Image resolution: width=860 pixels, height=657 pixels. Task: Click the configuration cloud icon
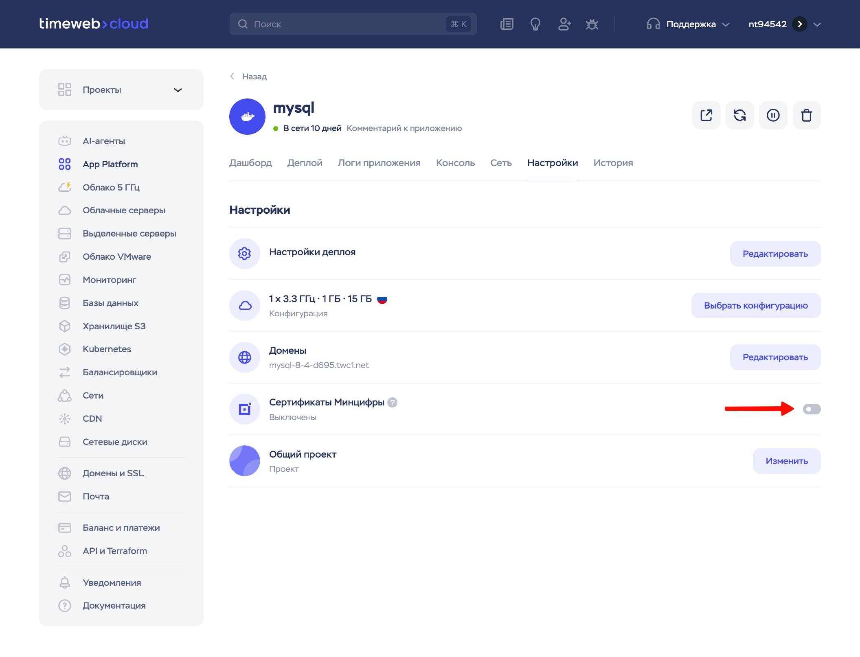[245, 305]
